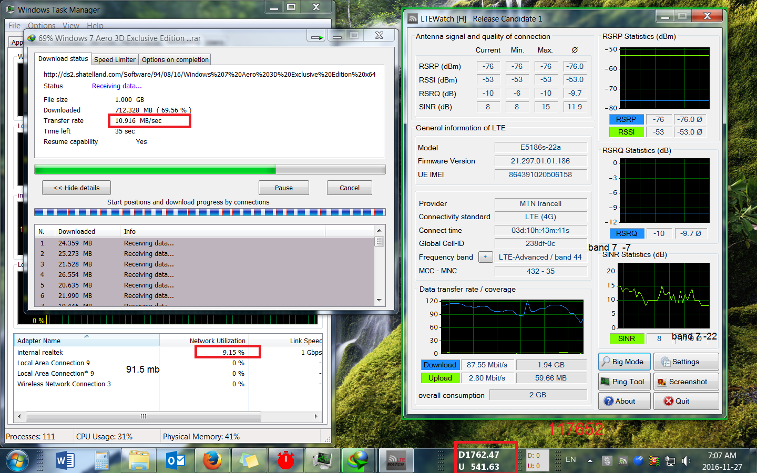
Task: Click the blue globe tray icon
Action: (639, 461)
